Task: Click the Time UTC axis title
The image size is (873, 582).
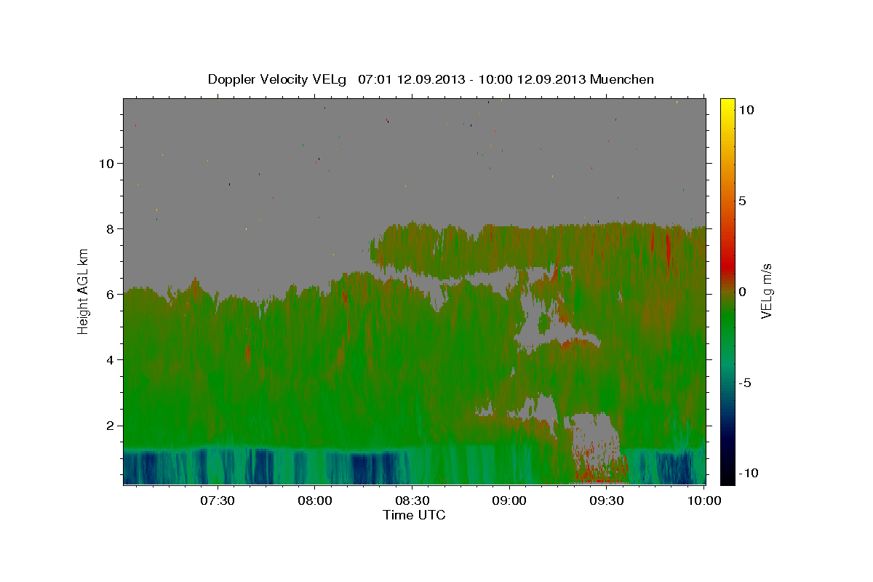Action: 414,515
